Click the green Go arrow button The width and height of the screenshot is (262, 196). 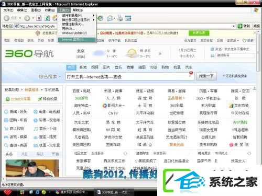[239, 26]
